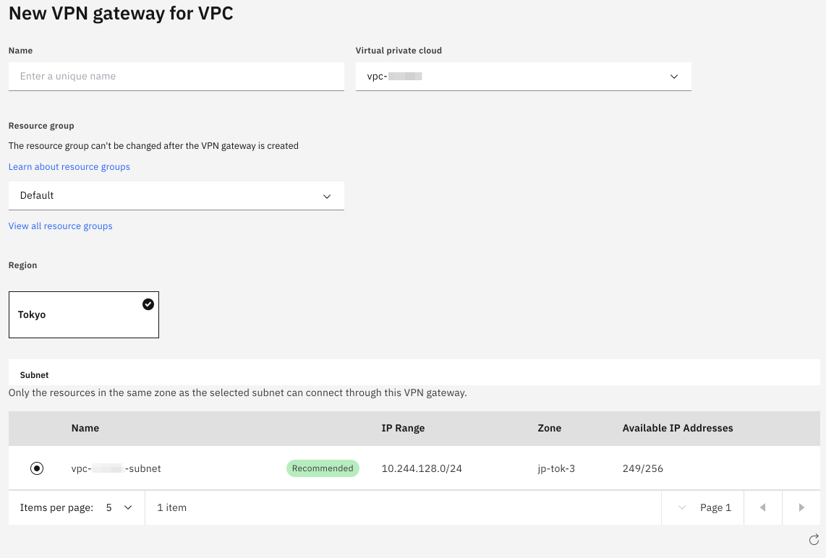Select the Tokyo region tile
This screenshot has height=558, width=826.
(84, 315)
